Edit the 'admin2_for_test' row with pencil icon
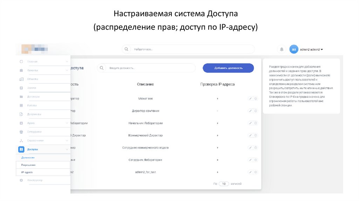Screen dimensions: 359x201 click(250, 172)
